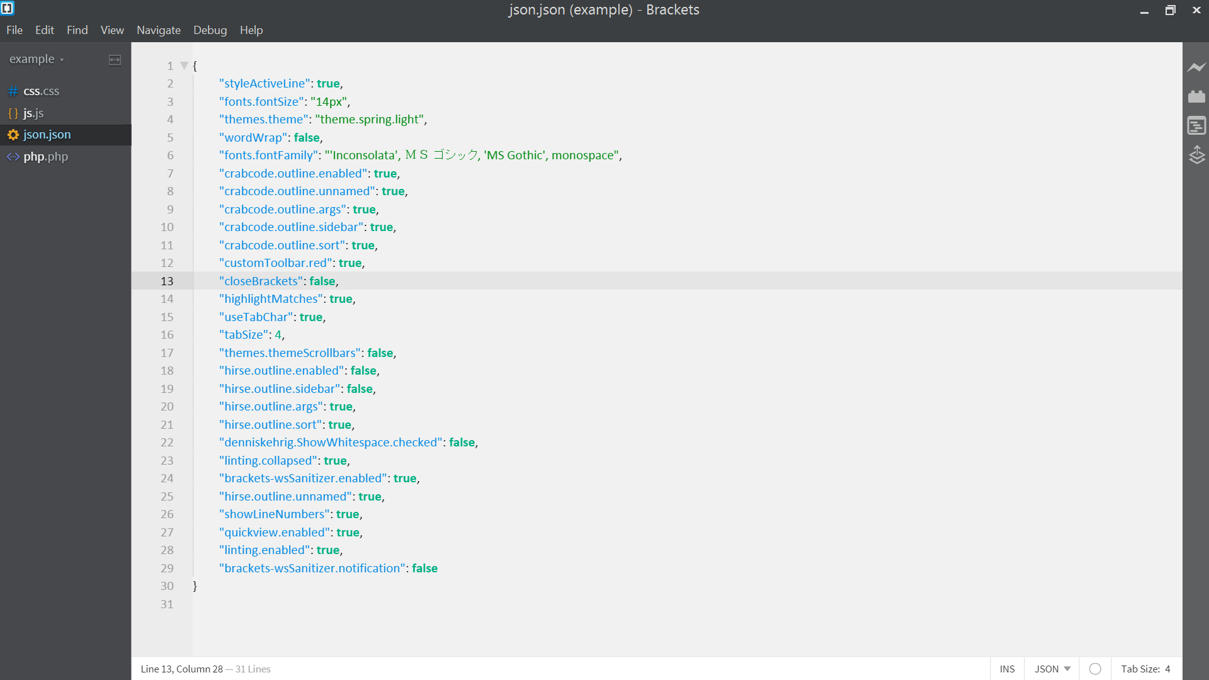1209x680 pixels.
Task: Select php.php in the file sidebar
Action: tap(45, 157)
